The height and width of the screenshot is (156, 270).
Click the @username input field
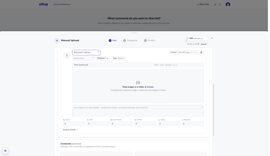coord(84,58)
